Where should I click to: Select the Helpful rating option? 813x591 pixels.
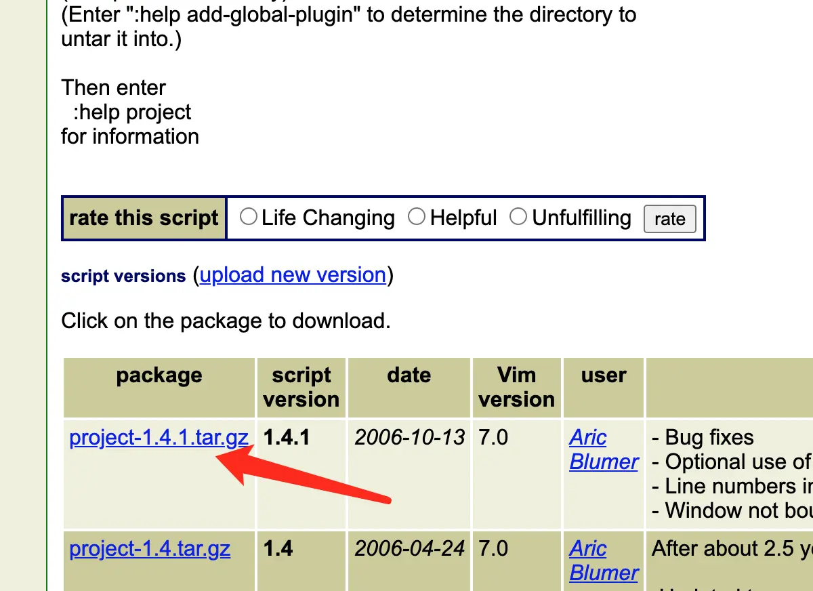tap(417, 217)
